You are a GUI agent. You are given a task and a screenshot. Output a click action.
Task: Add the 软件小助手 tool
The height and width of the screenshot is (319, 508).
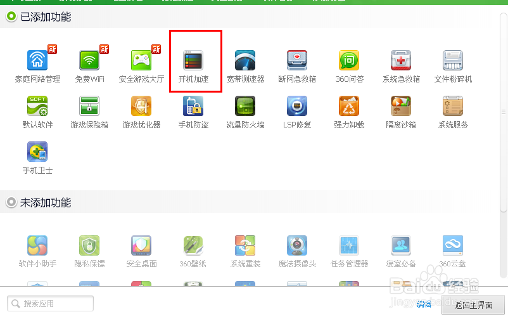pyautogui.click(x=37, y=245)
